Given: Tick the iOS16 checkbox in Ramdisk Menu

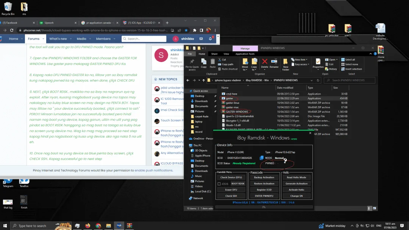Looking at the screenshot, I should 219,184.
